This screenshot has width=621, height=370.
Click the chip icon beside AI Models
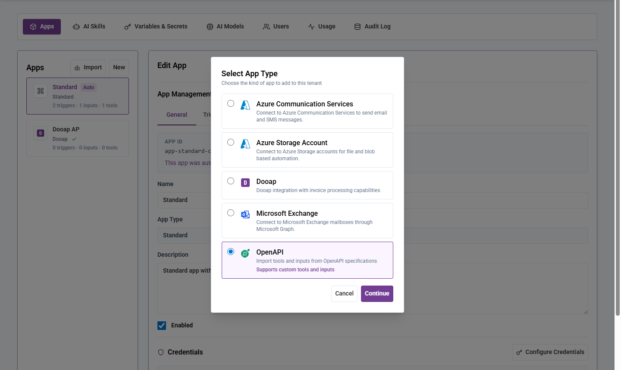[210, 27]
